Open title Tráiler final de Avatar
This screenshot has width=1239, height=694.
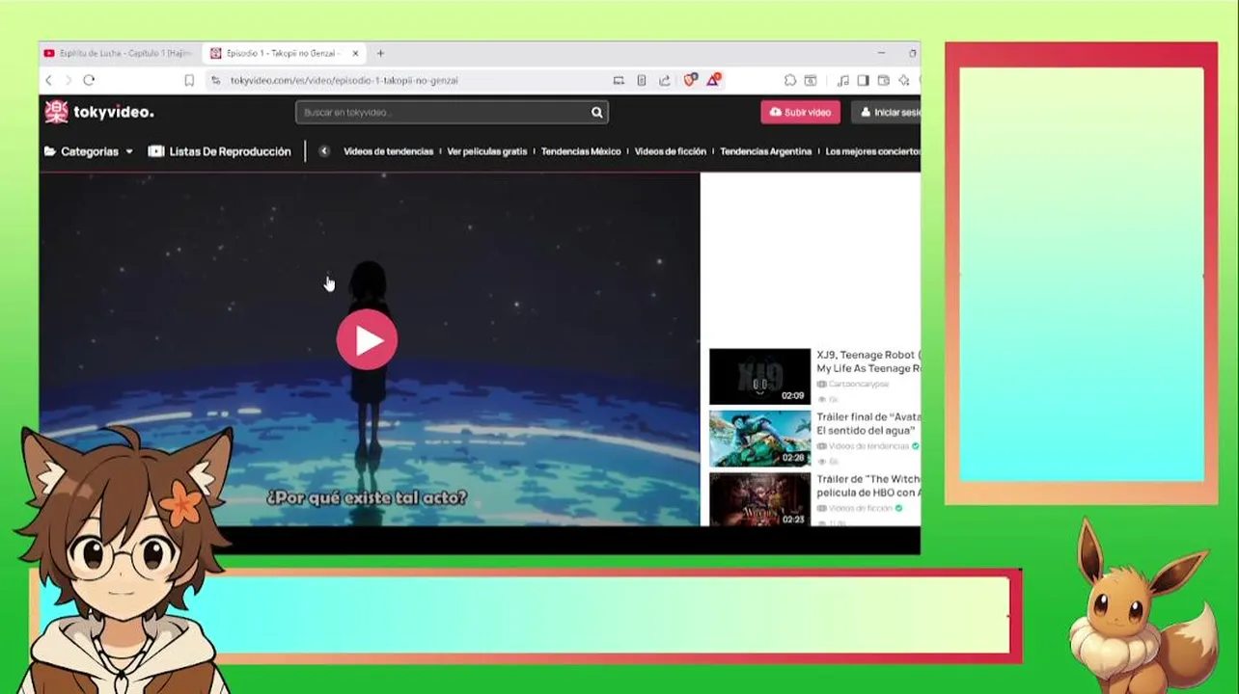(x=868, y=423)
